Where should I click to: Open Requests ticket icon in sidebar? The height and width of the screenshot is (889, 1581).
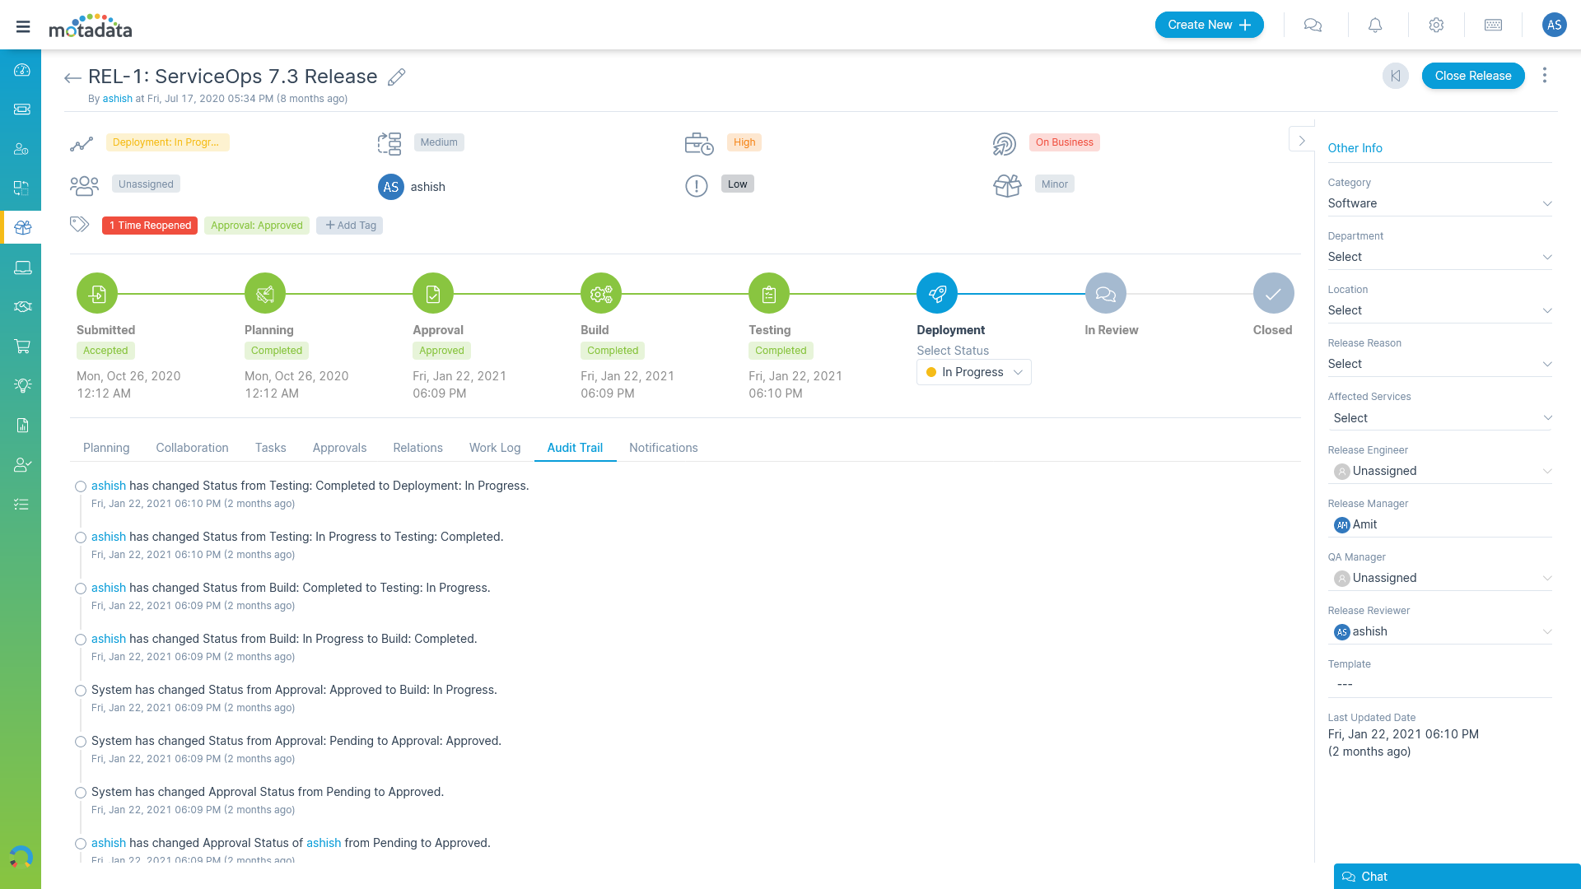tap(22, 109)
